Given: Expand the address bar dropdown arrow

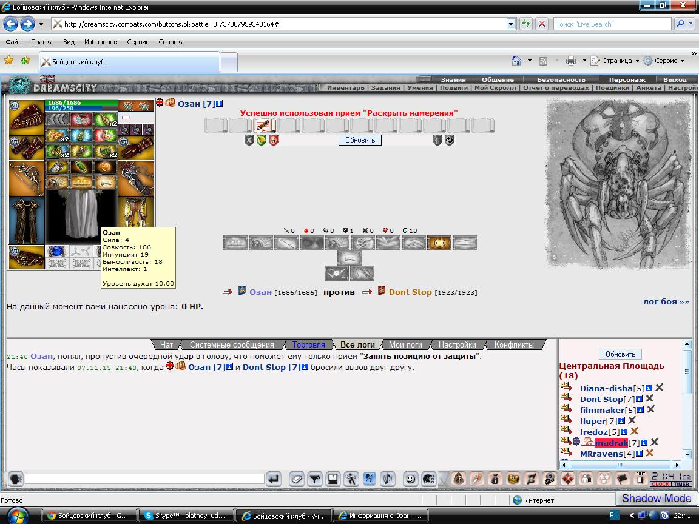Looking at the screenshot, I should 512,24.
